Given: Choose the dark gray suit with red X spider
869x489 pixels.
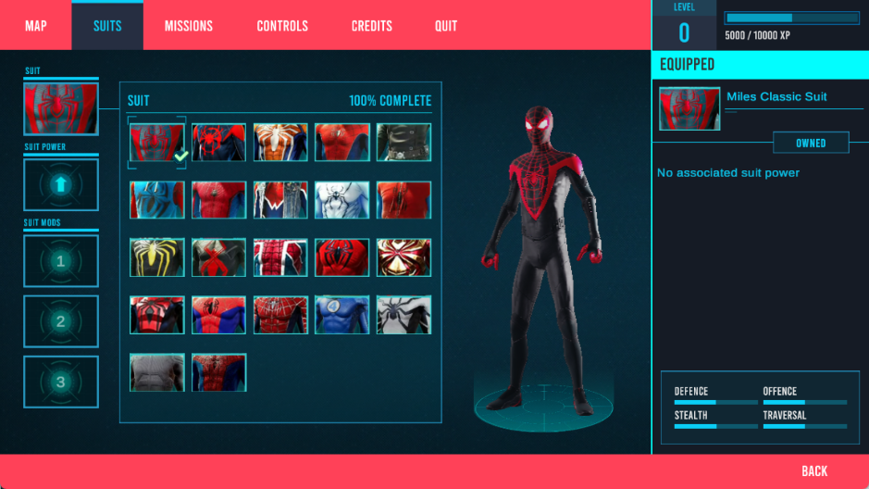Looking at the screenshot, I should click(219, 257).
